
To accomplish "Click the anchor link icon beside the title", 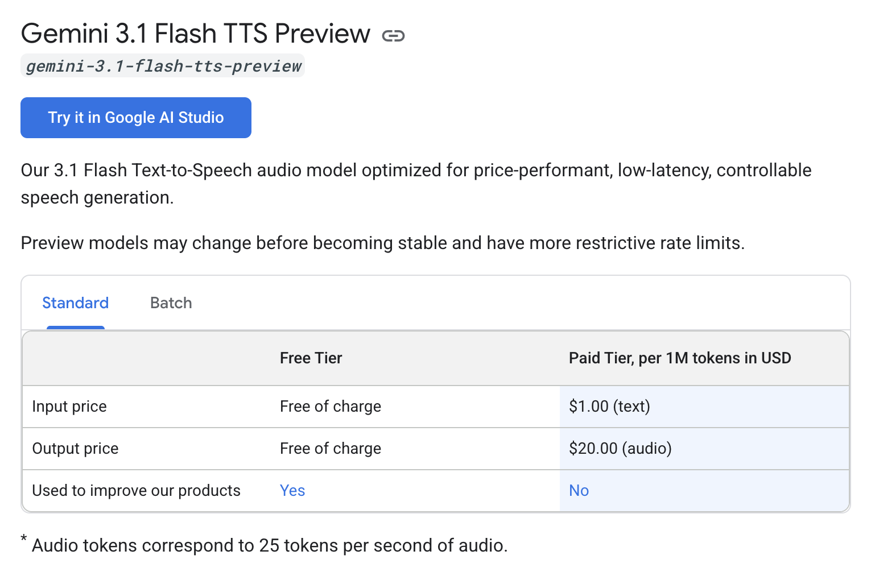I will click(394, 35).
